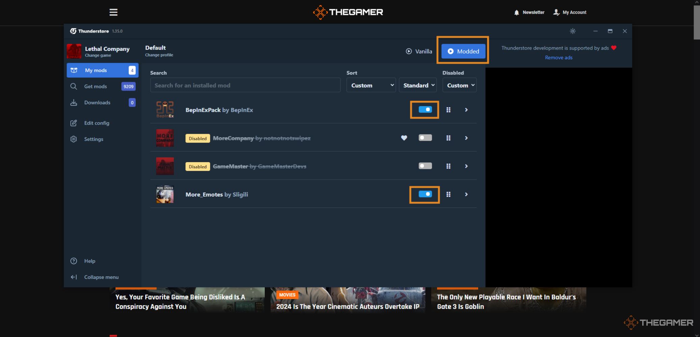The width and height of the screenshot is (700, 337).
Task: Open the Disabled Custom dropdown
Action: (460, 85)
